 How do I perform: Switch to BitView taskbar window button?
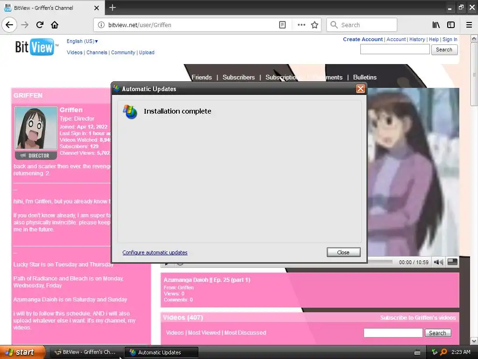coord(86,352)
